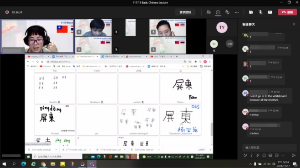Switch to the Whiteboard tab in shared browser
Image resolution: width=300 pixels, height=168 pixels.
click(87, 56)
